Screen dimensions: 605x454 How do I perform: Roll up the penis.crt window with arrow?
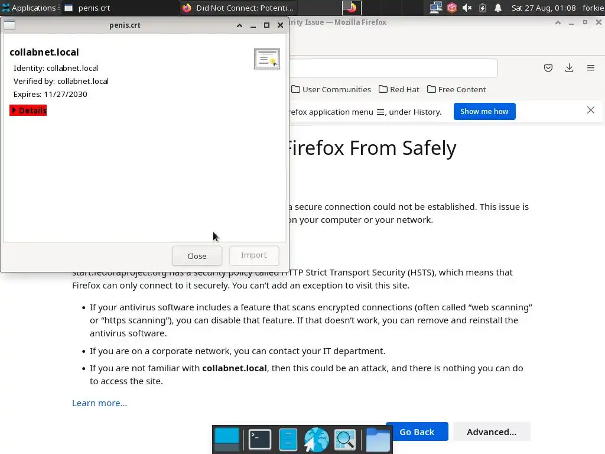[x=239, y=25]
